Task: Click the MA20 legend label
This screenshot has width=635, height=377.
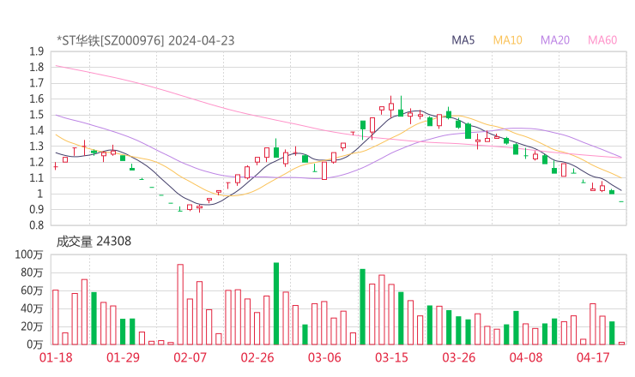Action: [x=555, y=40]
